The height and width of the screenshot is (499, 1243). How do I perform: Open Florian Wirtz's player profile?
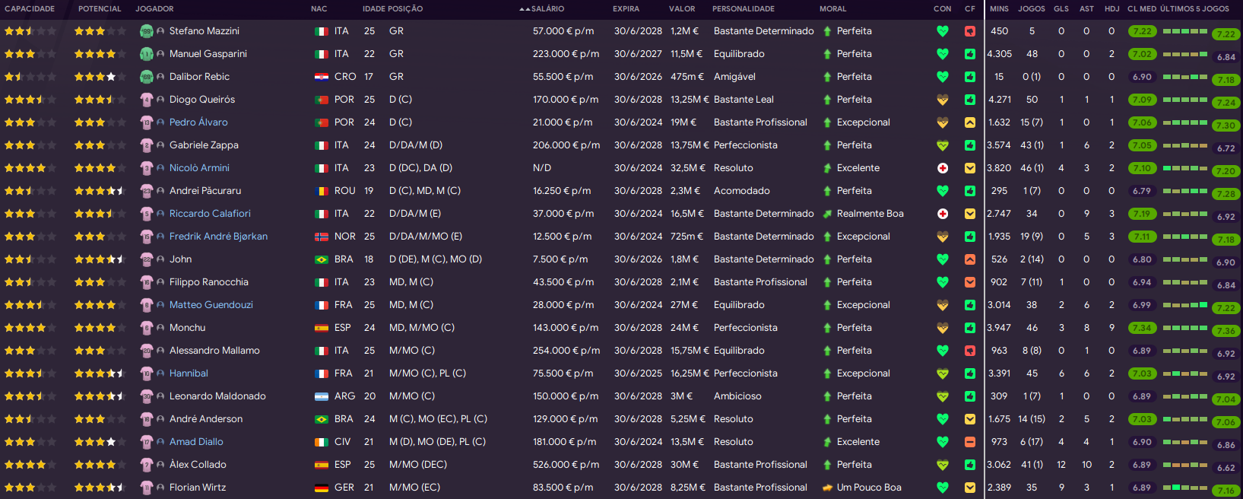198,488
